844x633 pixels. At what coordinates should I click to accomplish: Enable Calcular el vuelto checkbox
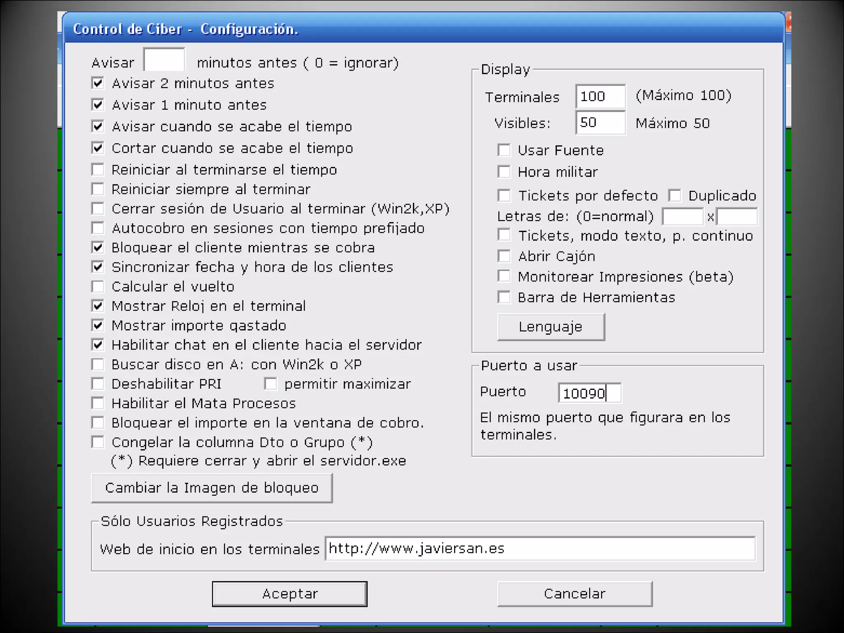(x=98, y=286)
